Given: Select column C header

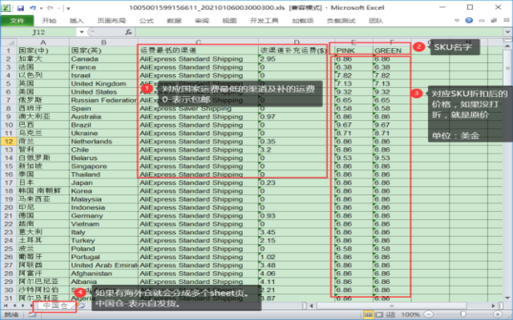Looking at the screenshot, I should [197, 42].
